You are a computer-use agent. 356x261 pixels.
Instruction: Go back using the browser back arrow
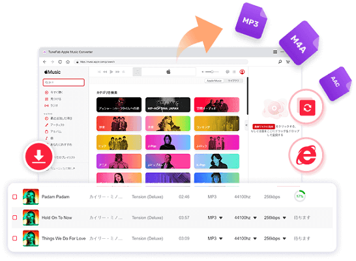45,62
